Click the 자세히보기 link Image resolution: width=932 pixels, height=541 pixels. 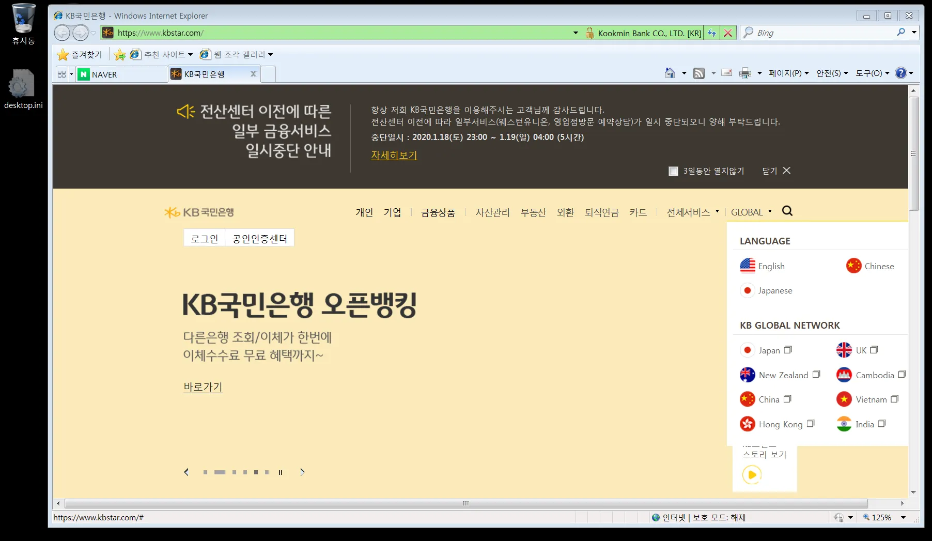pos(394,155)
